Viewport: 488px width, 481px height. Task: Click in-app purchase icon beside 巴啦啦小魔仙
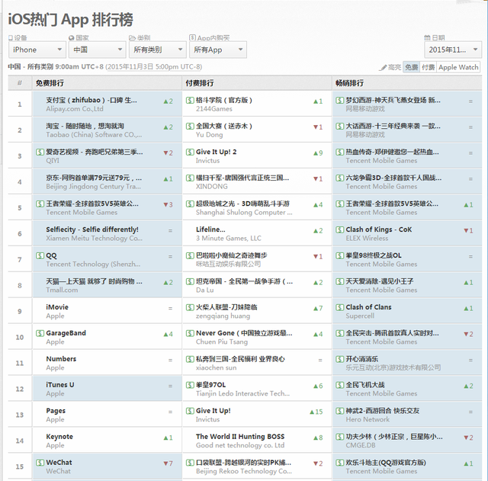pos(190,255)
